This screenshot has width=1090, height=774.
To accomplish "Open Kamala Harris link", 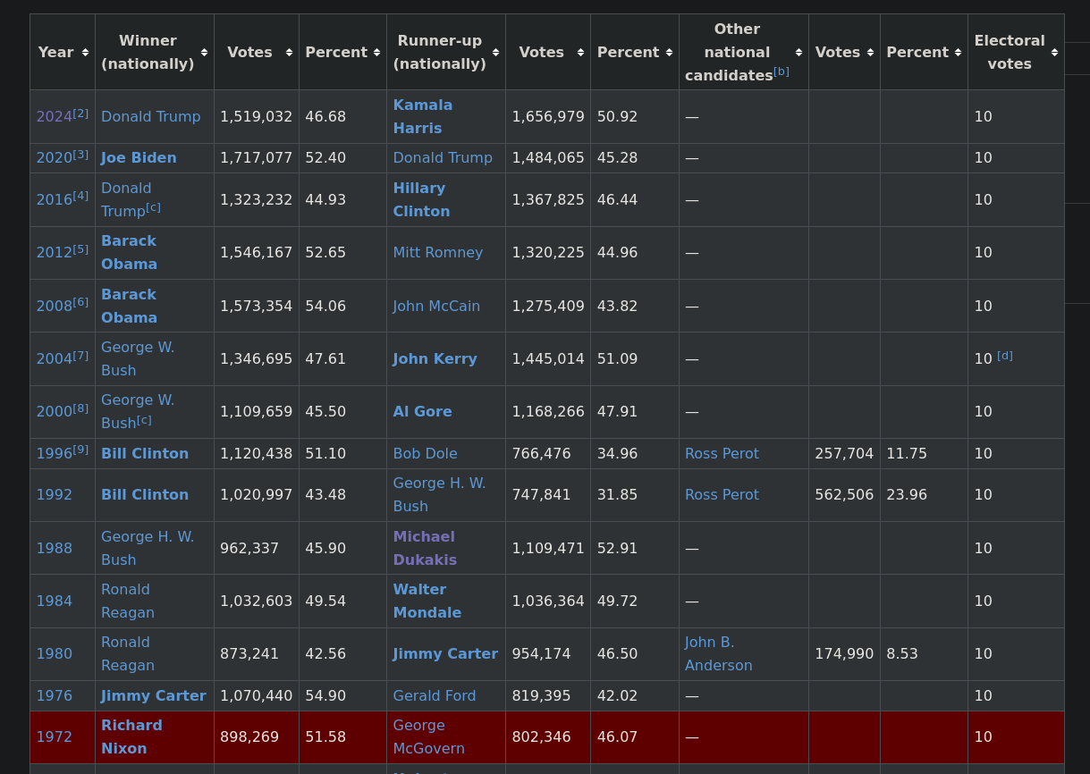I will [423, 117].
